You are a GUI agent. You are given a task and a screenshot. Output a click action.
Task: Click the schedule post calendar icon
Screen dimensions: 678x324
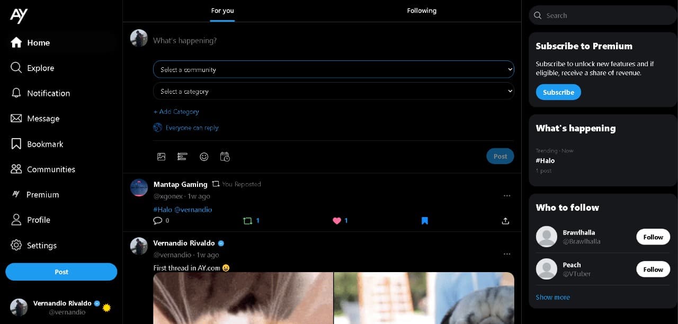click(225, 157)
